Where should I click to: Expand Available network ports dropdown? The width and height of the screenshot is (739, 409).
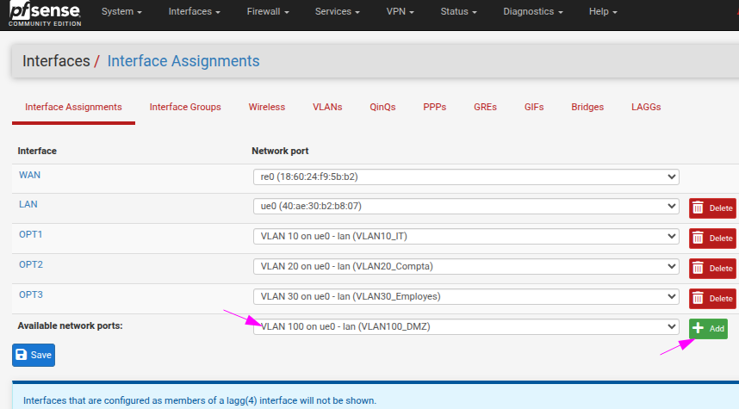click(x=465, y=327)
